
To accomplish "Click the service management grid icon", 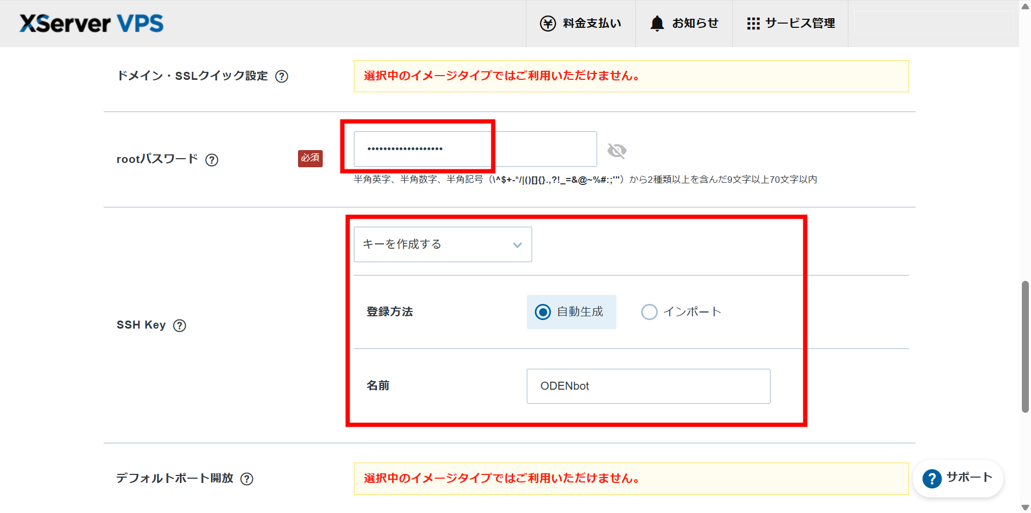I will [x=753, y=24].
